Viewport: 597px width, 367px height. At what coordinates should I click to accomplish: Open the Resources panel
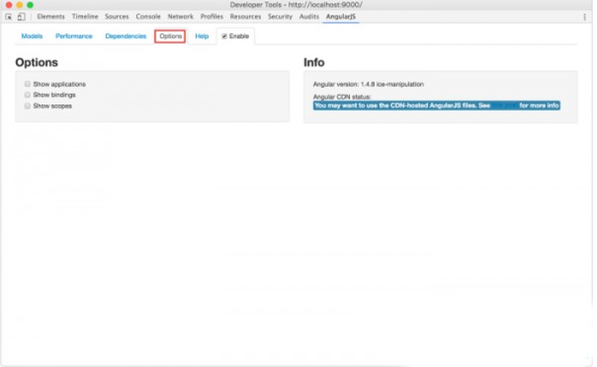click(x=245, y=17)
